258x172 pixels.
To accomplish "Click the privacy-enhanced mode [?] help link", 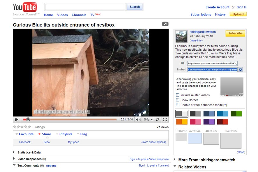I will point(225,105).
